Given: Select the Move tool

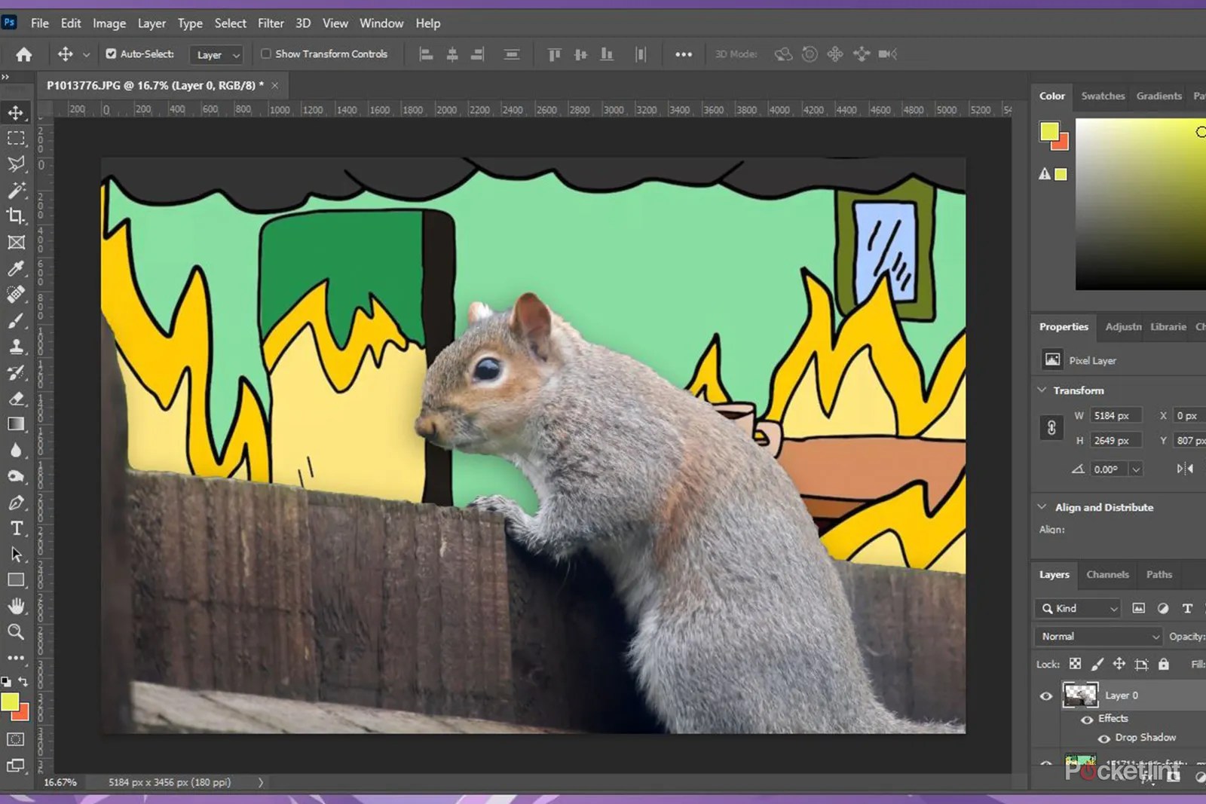Looking at the screenshot, I should 17,113.
